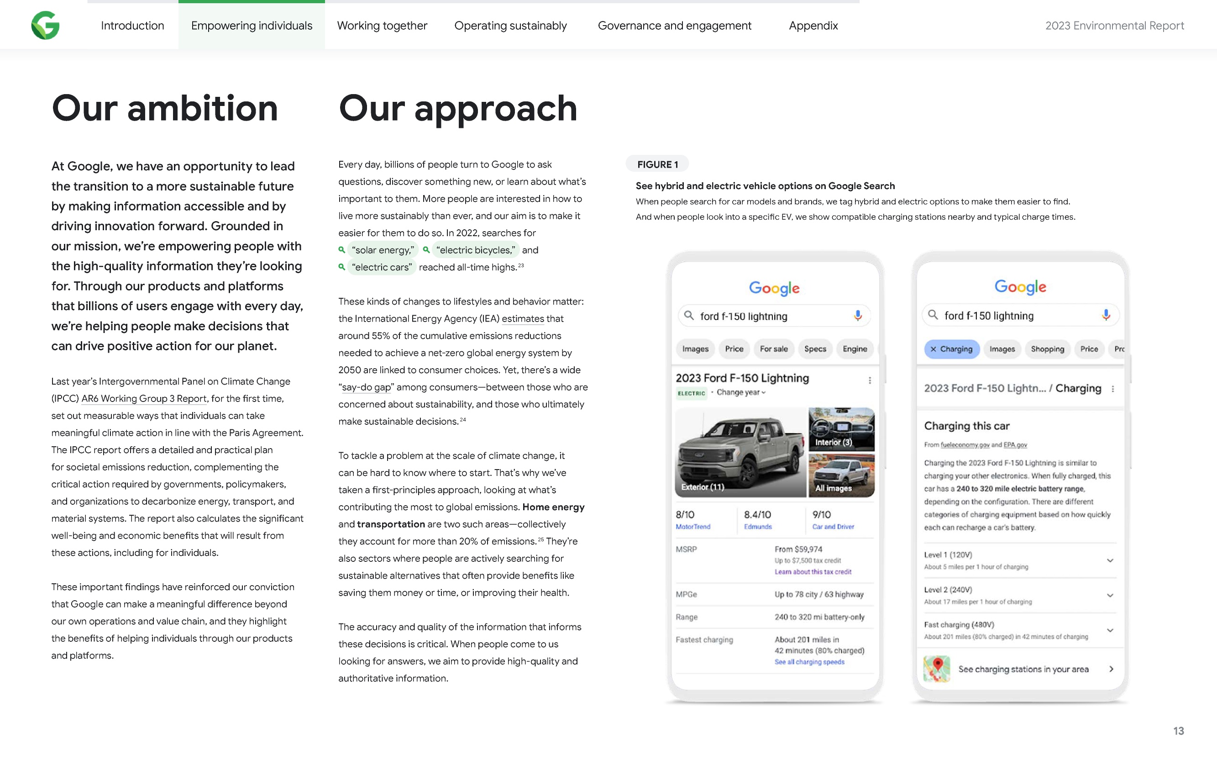Select the Specs chip
Viewport: 1217px width, 761px height.
pyautogui.click(x=815, y=349)
